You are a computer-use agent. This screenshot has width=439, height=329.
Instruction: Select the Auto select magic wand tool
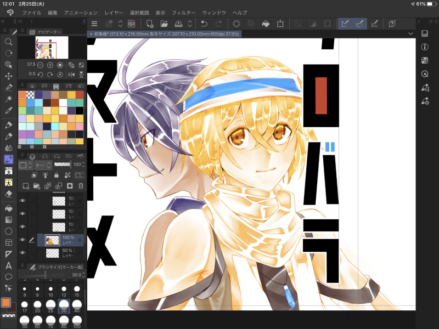(8, 99)
